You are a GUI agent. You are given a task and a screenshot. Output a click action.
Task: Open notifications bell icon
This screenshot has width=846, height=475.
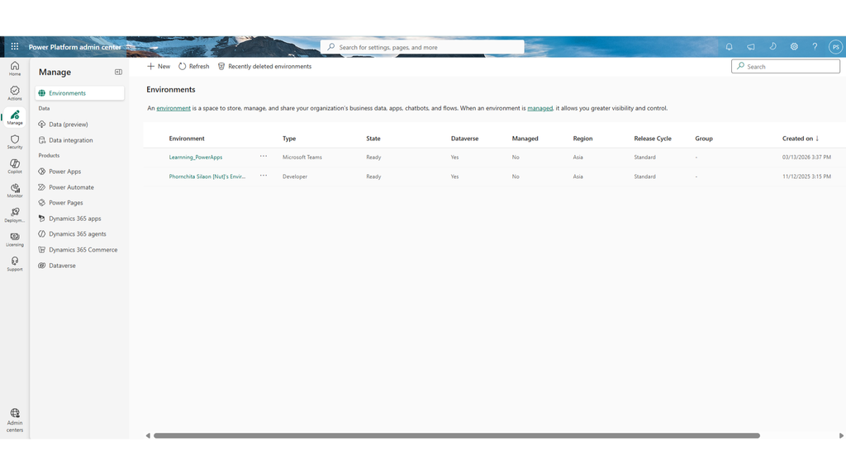point(729,47)
